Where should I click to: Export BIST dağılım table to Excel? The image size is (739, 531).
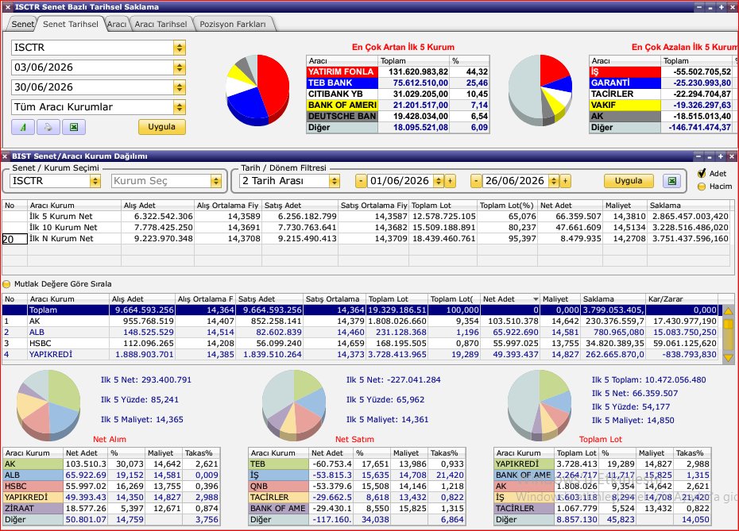click(x=671, y=181)
